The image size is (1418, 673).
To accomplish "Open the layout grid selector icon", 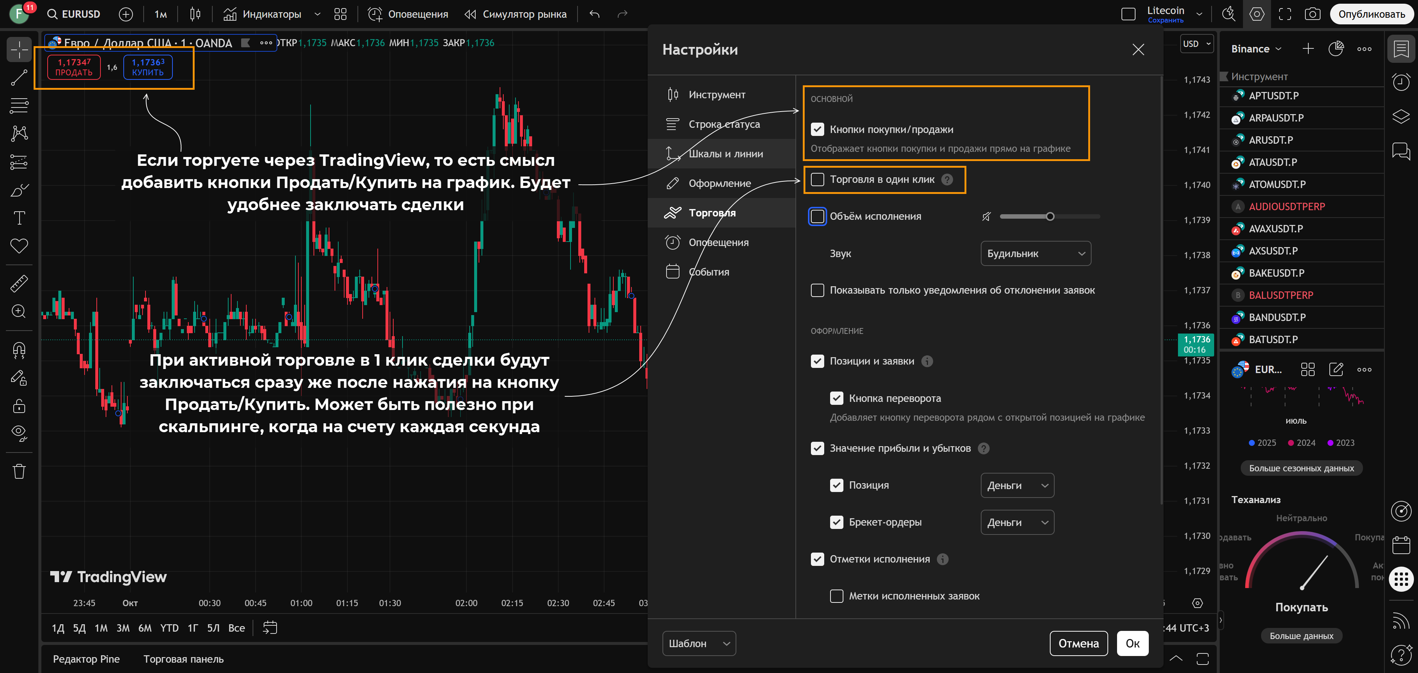I will (340, 14).
